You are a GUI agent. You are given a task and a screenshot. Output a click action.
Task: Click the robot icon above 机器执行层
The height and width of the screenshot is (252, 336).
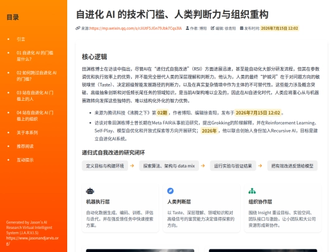(x=90, y=191)
